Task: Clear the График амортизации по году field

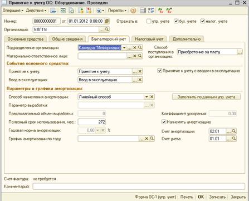Action: 147,139
